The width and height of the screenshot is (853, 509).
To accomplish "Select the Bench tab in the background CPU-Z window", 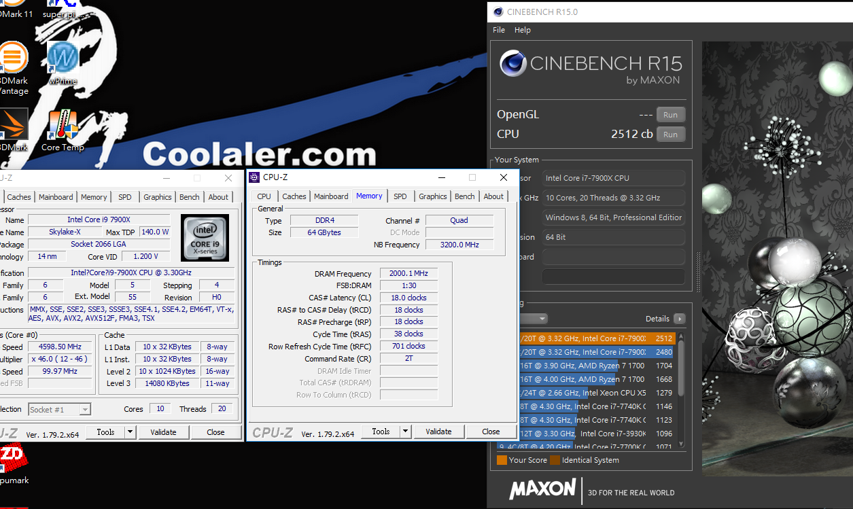I will coord(190,197).
